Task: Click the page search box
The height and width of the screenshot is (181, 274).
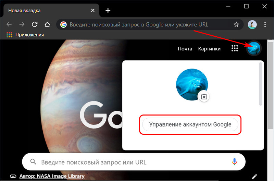Action: click(x=134, y=162)
